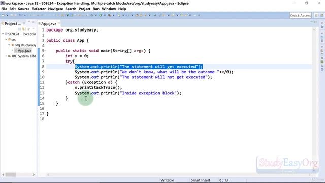The height and width of the screenshot is (183, 325).
Task: Click the 8 : 13 cursor position indicator
Action: [x=223, y=180]
